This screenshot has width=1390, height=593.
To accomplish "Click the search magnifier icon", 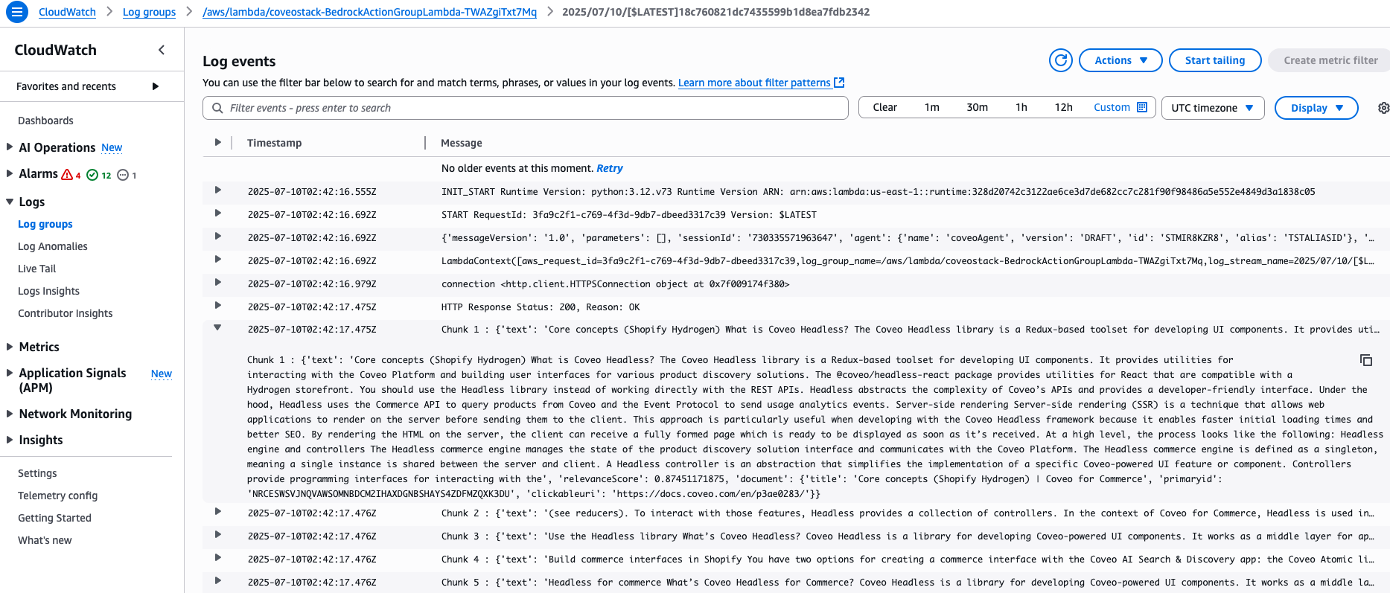I will pos(217,108).
